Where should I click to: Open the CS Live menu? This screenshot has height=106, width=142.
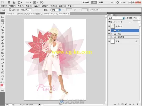coord(121,2)
